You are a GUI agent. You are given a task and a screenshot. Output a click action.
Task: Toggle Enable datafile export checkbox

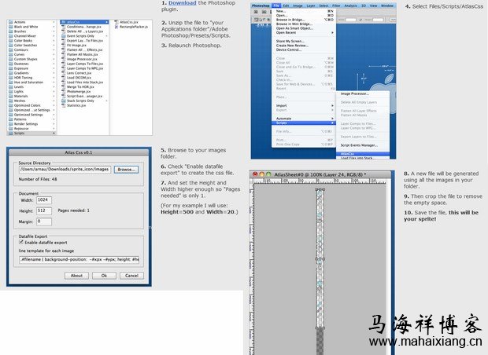click(21, 242)
